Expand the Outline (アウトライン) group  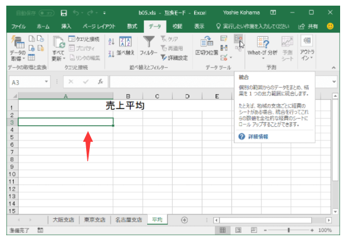(x=307, y=48)
